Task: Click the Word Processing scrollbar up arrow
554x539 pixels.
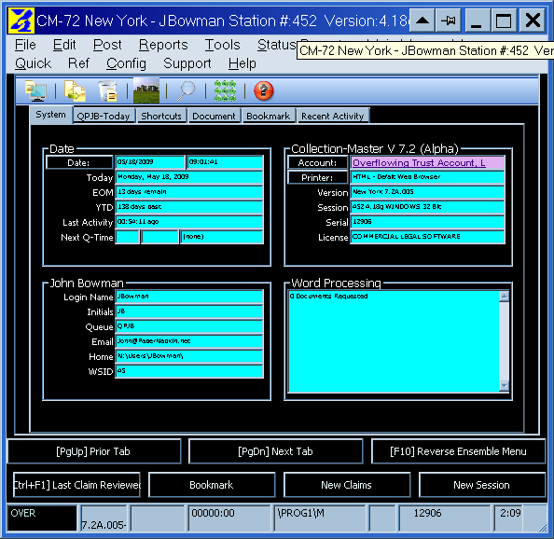Action: (x=505, y=296)
